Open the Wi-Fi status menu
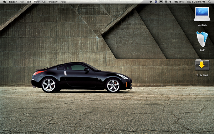 point(166,2)
